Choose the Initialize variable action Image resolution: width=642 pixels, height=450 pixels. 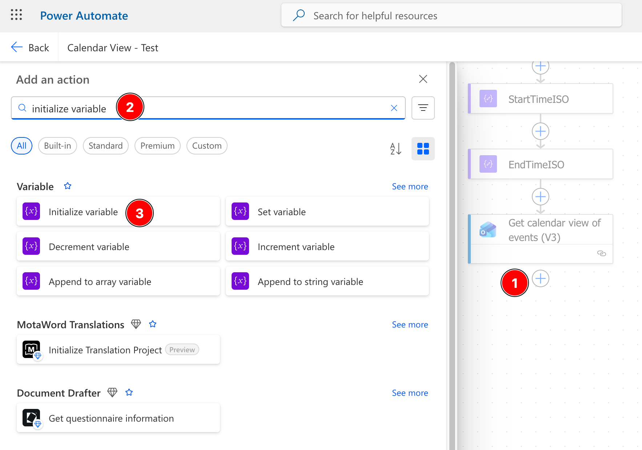pos(118,212)
